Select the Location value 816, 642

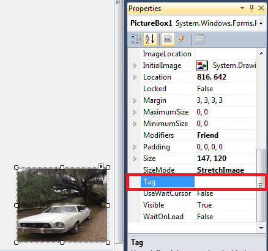[212, 77]
